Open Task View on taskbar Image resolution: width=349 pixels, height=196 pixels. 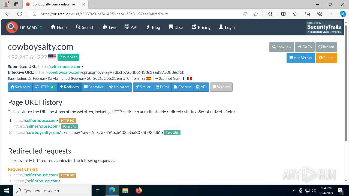coord(98,191)
